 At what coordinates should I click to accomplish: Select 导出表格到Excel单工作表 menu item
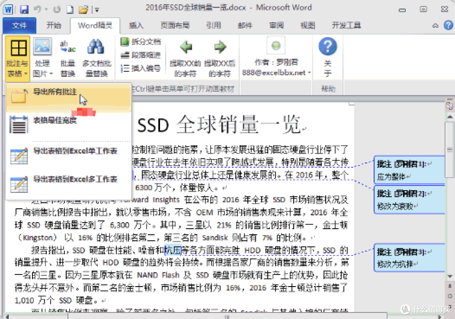coord(69,155)
